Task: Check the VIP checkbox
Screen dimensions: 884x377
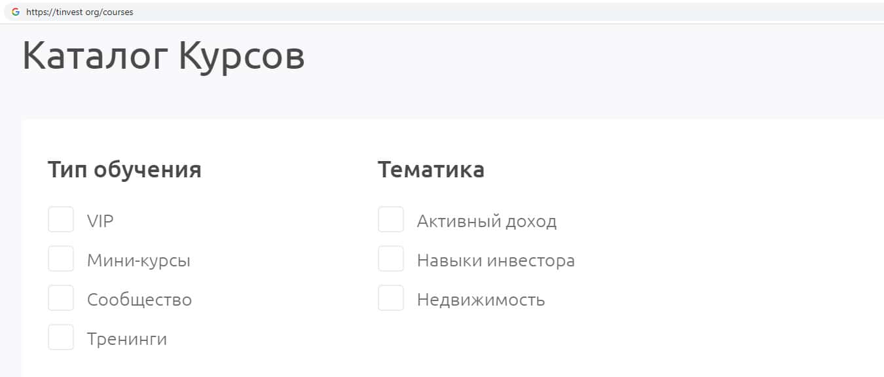Action: (61, 220)
